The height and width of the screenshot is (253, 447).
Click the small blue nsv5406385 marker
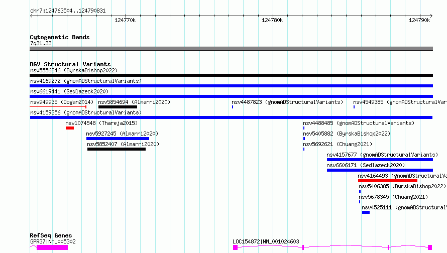pos(360,191)
